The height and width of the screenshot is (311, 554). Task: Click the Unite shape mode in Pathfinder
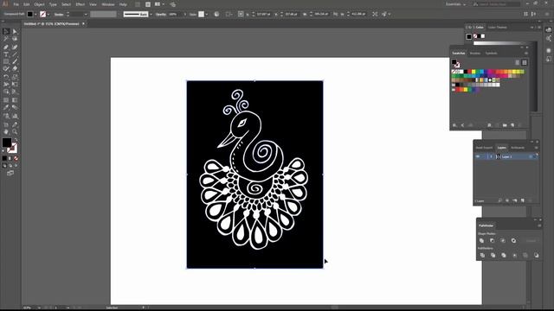tap(481, 241)
